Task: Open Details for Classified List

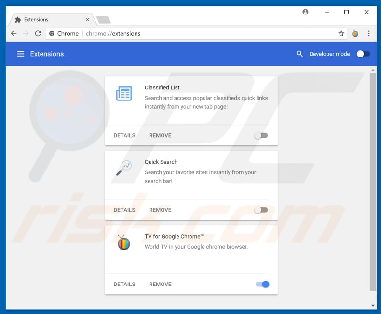Action: 124,135
